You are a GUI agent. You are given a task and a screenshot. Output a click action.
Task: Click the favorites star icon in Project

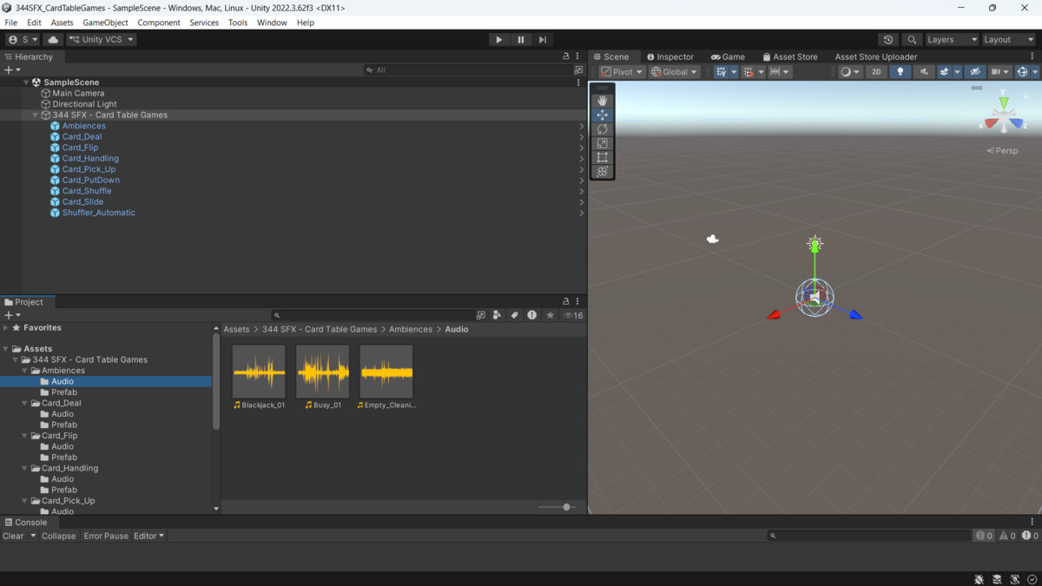[x=550, y=315]
